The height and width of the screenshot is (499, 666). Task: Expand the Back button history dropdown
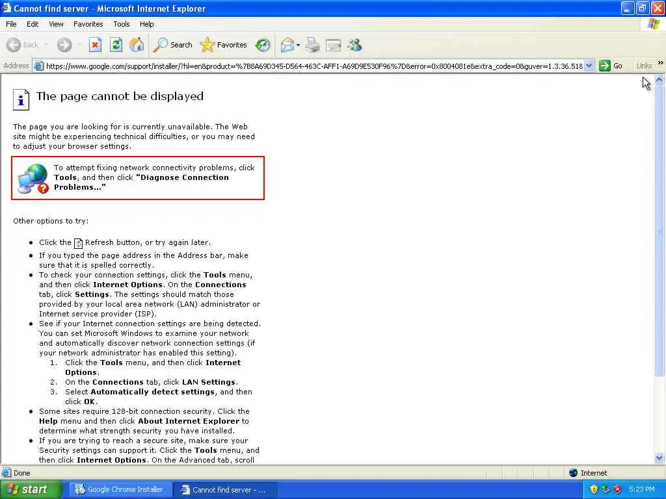[x=46, y=45]
